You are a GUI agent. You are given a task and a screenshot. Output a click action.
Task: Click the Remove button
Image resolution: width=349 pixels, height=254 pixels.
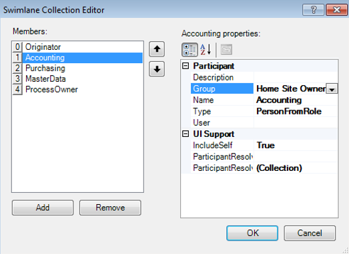110,207
